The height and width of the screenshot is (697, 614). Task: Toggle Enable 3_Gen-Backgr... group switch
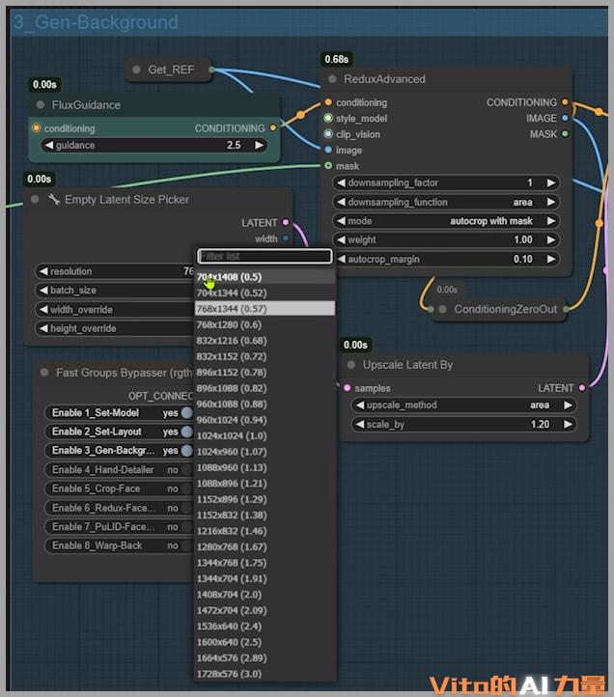[186, 450]
